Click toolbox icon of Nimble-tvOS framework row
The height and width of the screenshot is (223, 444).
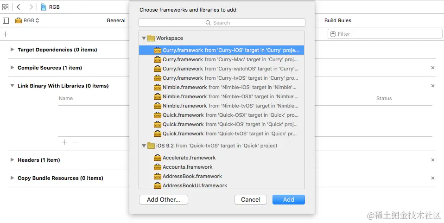[158, 106]
